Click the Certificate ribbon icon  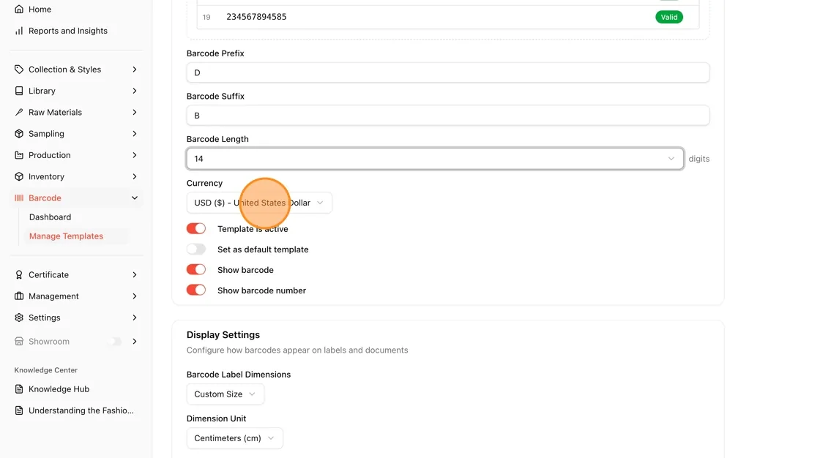(x=19, y=275)
